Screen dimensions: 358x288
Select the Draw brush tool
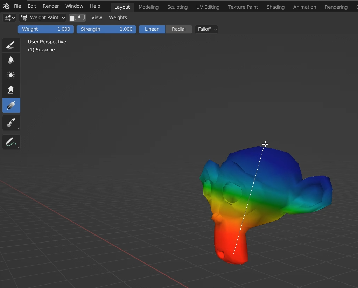pyautogui.click(x=11, y=45)
